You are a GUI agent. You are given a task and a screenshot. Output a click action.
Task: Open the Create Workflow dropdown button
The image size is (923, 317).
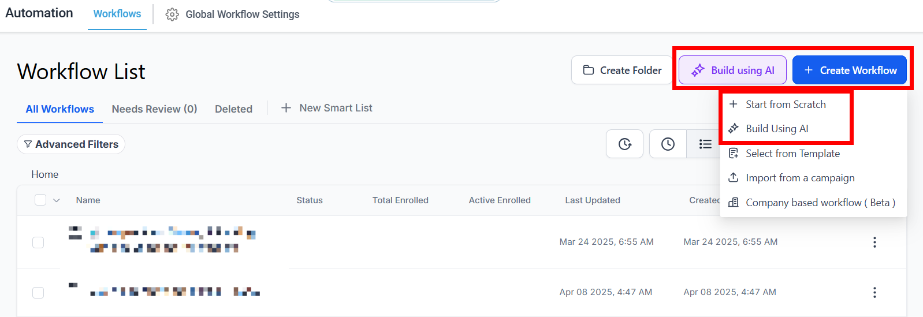pyautogui.click(x=849, y=70)
